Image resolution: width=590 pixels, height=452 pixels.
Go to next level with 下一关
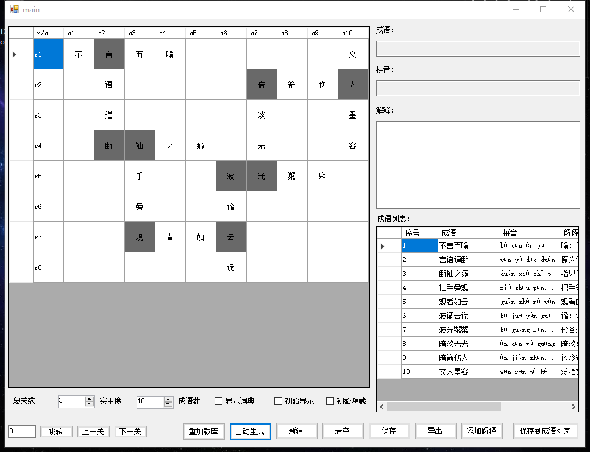tap(130, 431)
